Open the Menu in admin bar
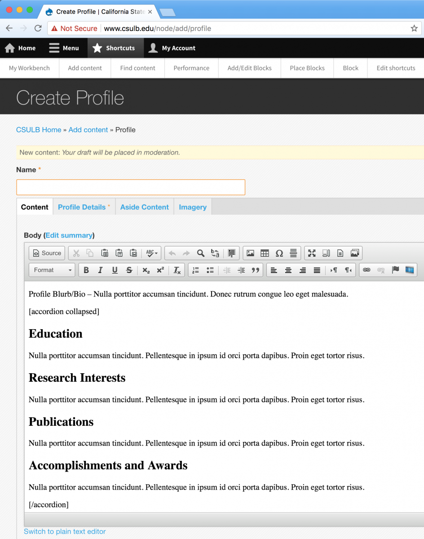The width and height of the screenshot is (424, 539). [64, 48]
